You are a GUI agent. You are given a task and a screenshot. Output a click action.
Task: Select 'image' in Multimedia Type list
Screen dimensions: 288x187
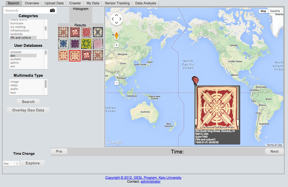15,82
